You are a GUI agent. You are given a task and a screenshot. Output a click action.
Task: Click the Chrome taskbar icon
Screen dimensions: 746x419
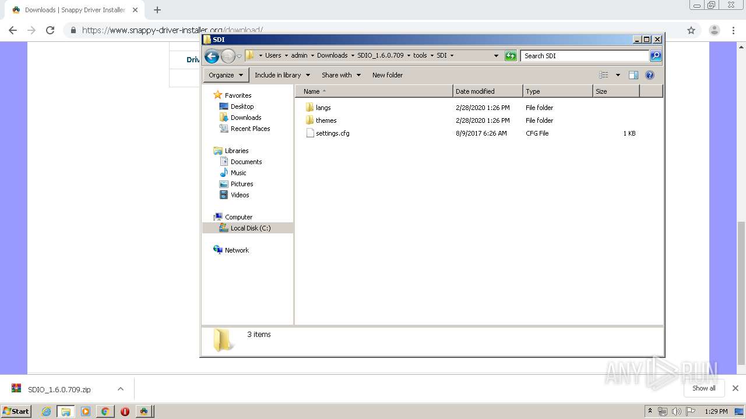105,411
